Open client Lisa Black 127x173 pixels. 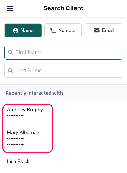pos(63,162)
